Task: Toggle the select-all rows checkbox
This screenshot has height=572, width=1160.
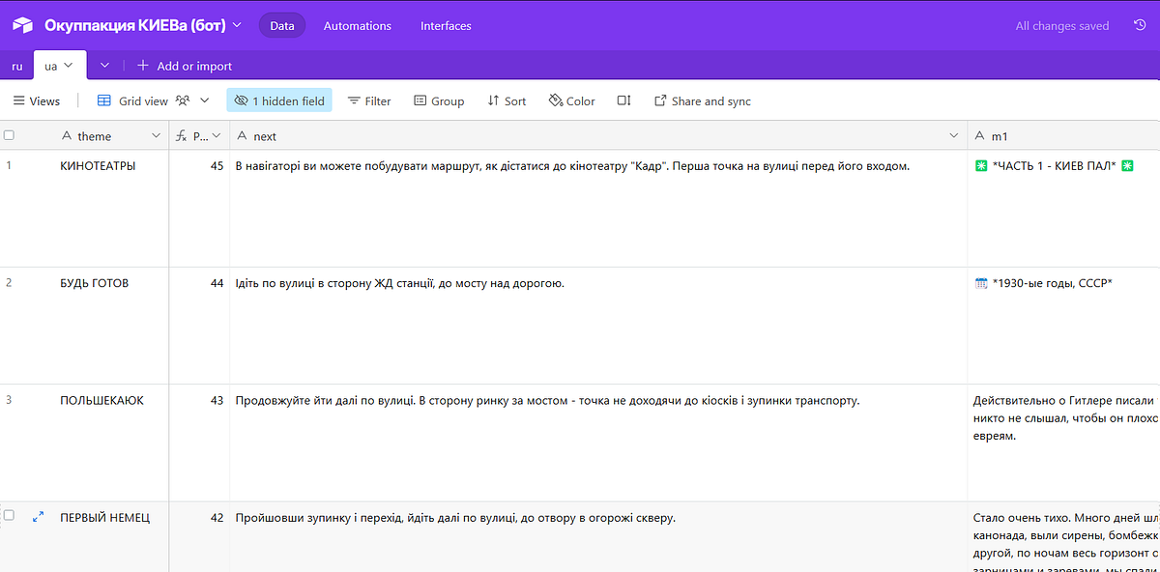Action: pos(9,135)
